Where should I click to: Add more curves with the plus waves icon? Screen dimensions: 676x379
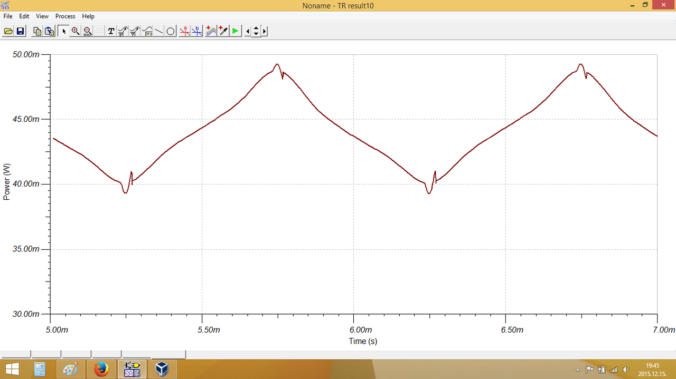[211, 31]
